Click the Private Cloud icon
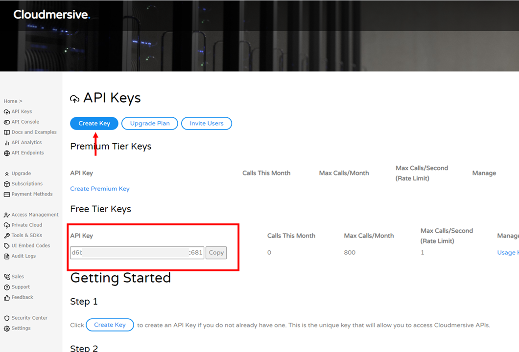 point(7,225)
